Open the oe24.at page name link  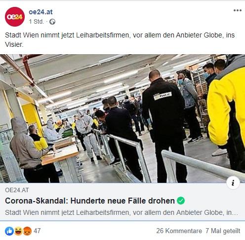(x=41, y=12)
